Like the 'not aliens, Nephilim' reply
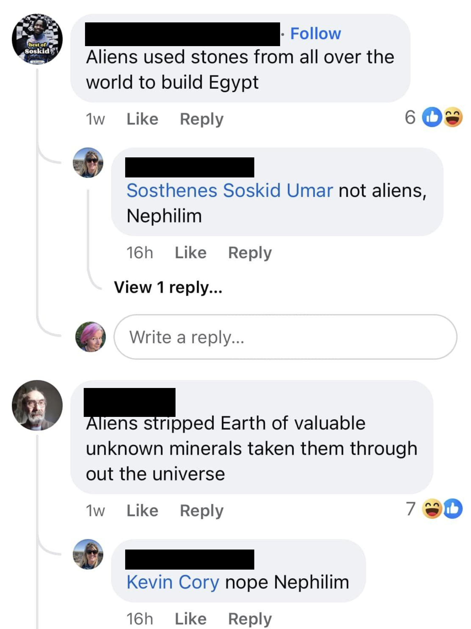The height and width of the screenshot is (629, 471). pos(190,253)
